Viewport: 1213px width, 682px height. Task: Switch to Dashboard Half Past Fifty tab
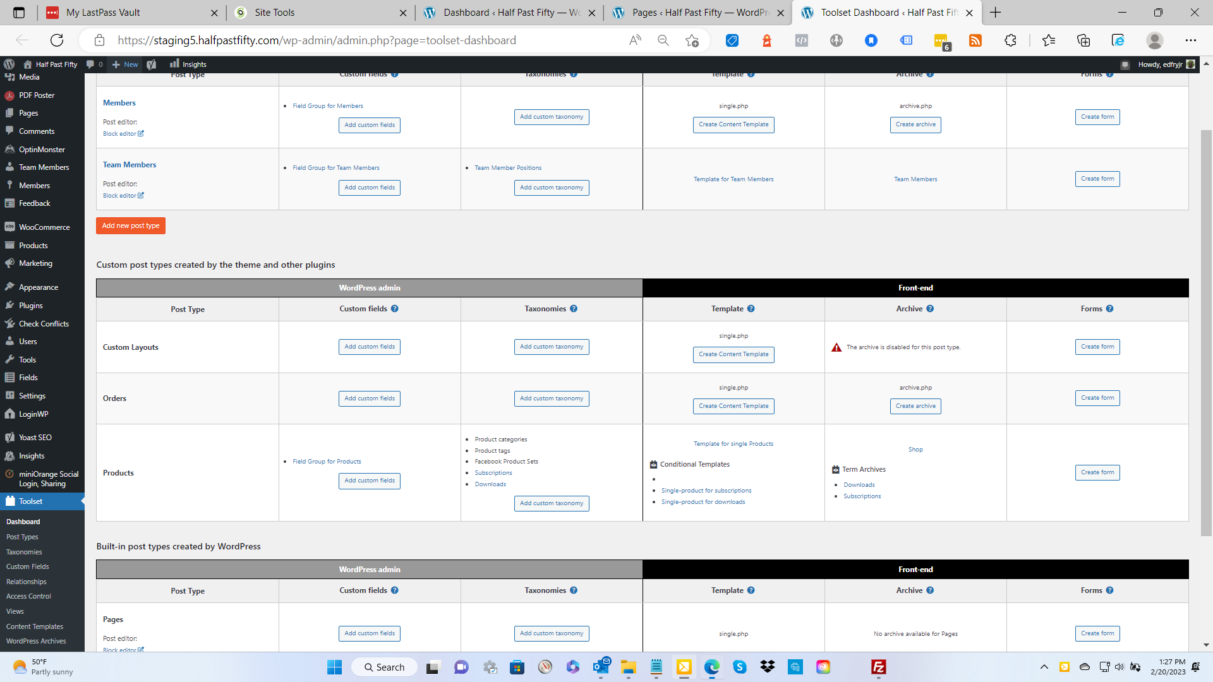pyautogui.click(x=509, y=13)
